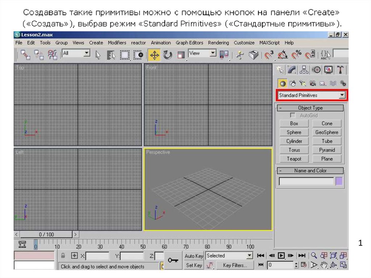The height and width of the screenshot is (278, 371).
Task: Click the GeoSphere primitive button
Action: click(x=326, y=132)
